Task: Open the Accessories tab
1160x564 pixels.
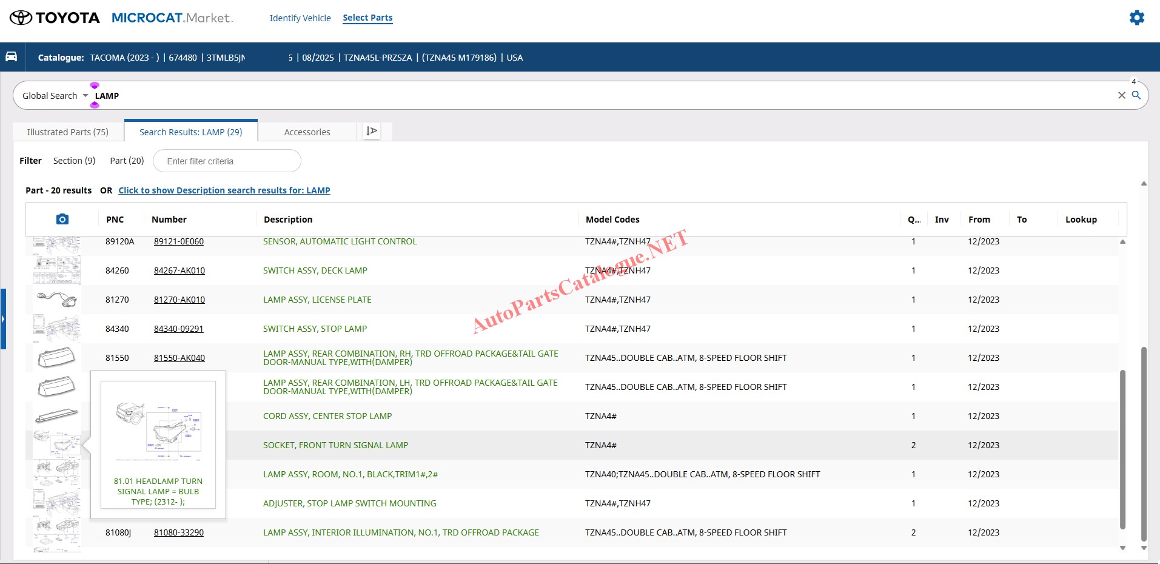Action: pyautogui.click(x=307, y=132)
